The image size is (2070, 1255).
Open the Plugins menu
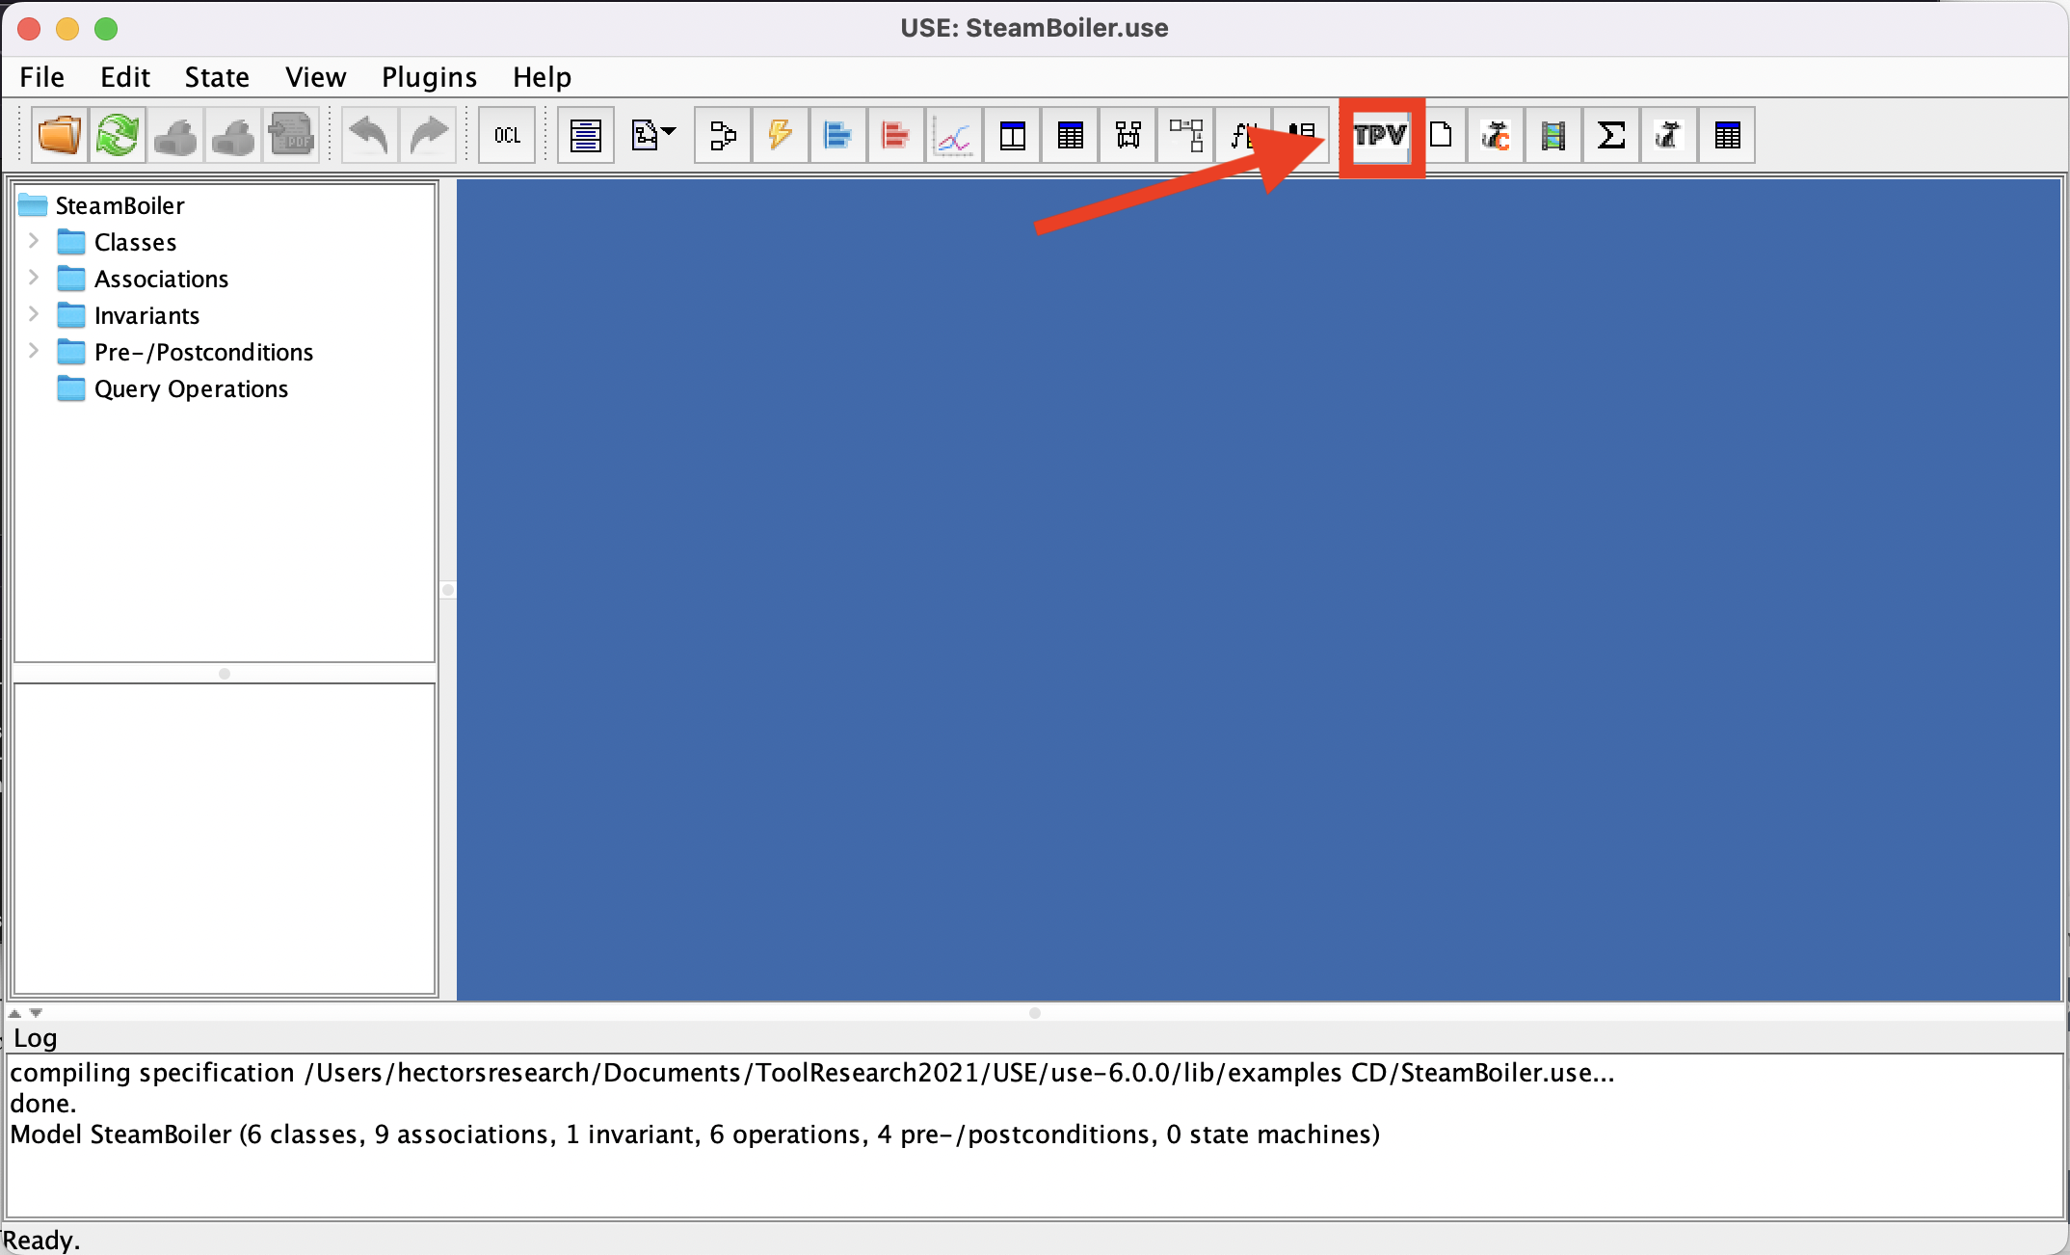click(429, 77)
